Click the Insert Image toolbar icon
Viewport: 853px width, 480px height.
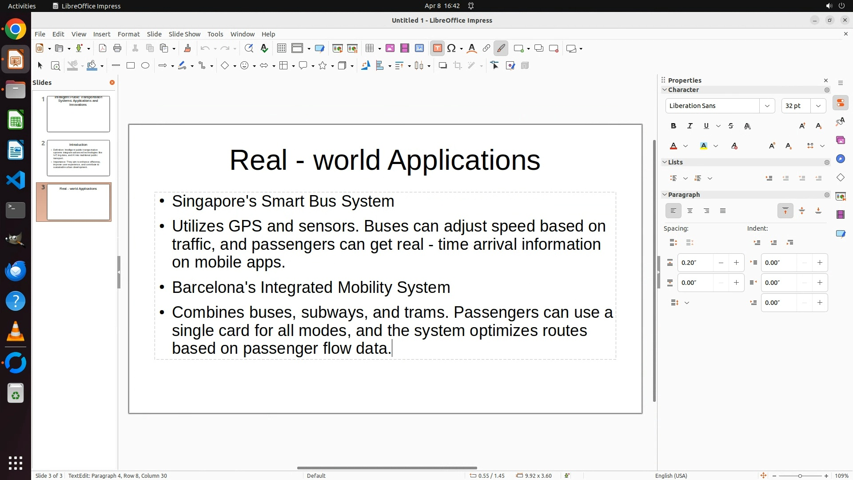(x=390, y=48)
